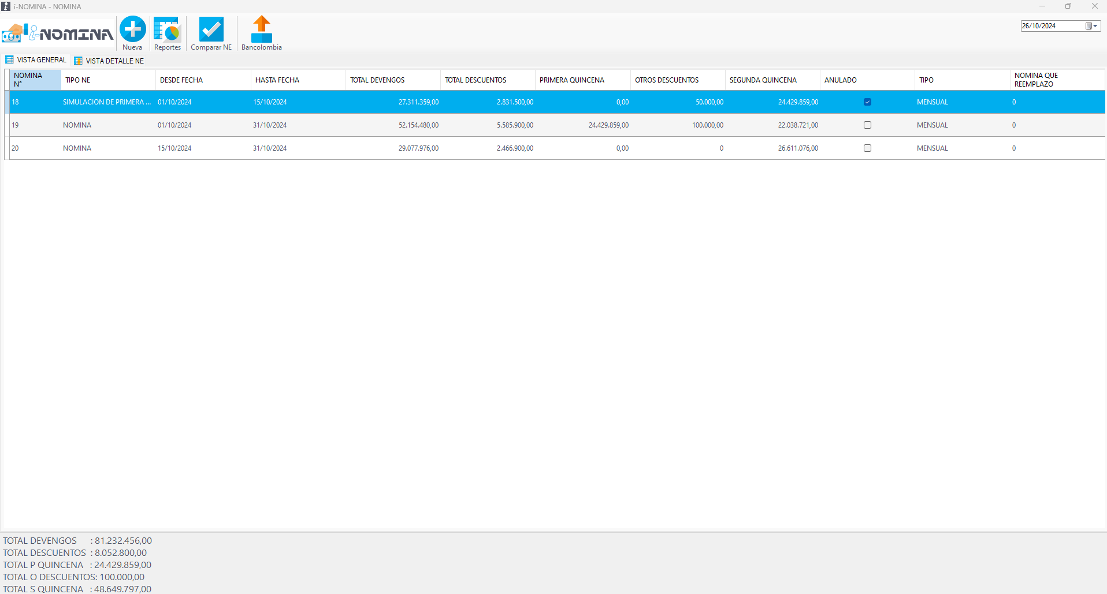Click the VISTA DETALLE NE tab icon
This screenshot has height=594, width=1107.
pos(79,61)
